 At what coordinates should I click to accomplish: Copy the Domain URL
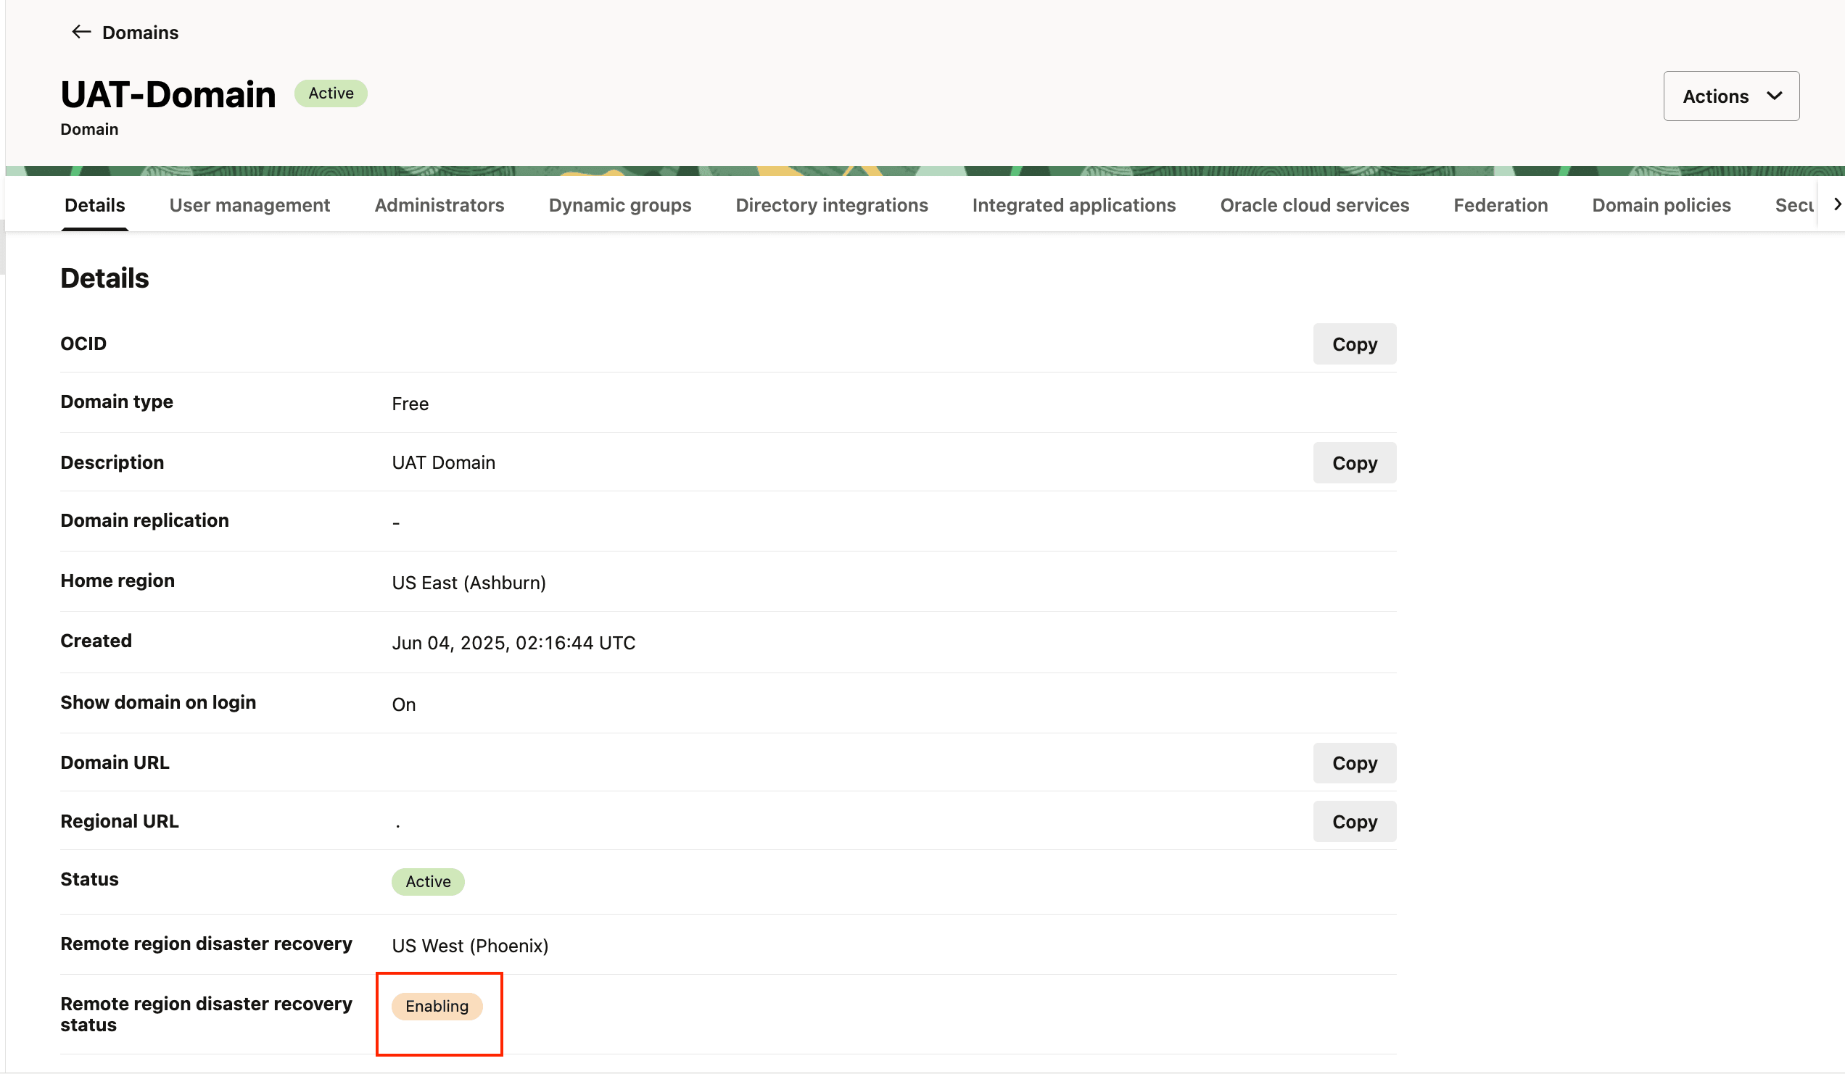pos(1354,763)
